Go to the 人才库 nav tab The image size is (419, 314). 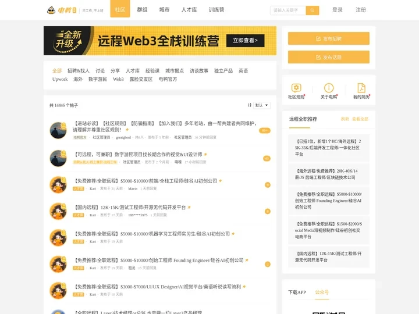(x=189, y=10)
